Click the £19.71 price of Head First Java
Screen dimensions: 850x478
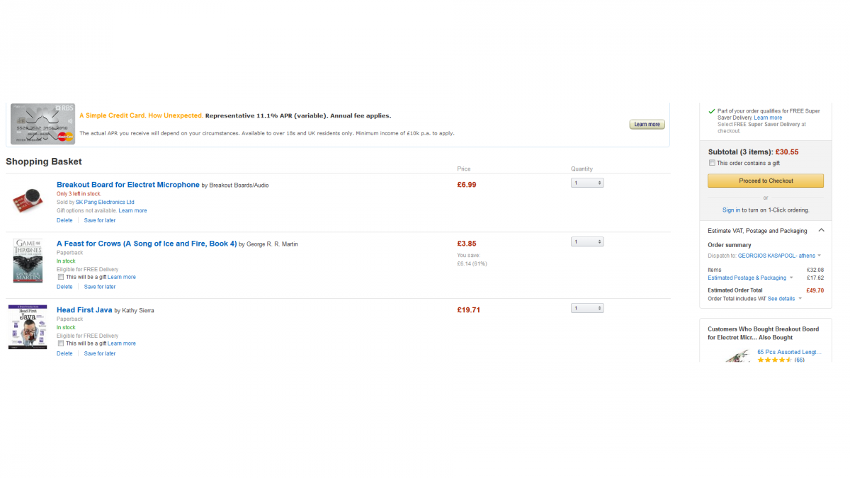tap(469, 310)
